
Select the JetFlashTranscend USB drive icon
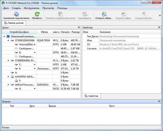[12, 85]
